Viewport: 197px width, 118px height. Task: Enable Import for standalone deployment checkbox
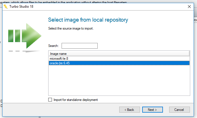click(x=50, y=100)
